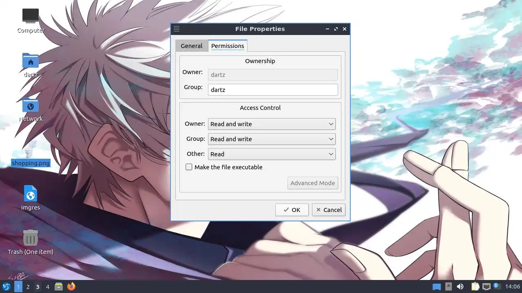Open the Group access control dropdown
Viewport: 522px width, 293px height.
click(272, 139)
